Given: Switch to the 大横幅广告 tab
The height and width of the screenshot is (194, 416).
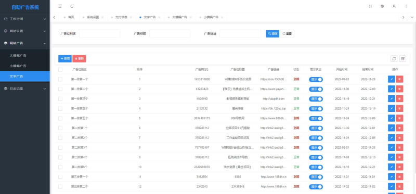Looking at the screenshot, I should click(x=179, y=17).
